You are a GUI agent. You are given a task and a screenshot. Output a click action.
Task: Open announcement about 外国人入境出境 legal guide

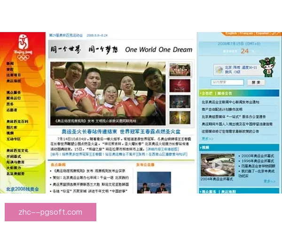[237, 124]
